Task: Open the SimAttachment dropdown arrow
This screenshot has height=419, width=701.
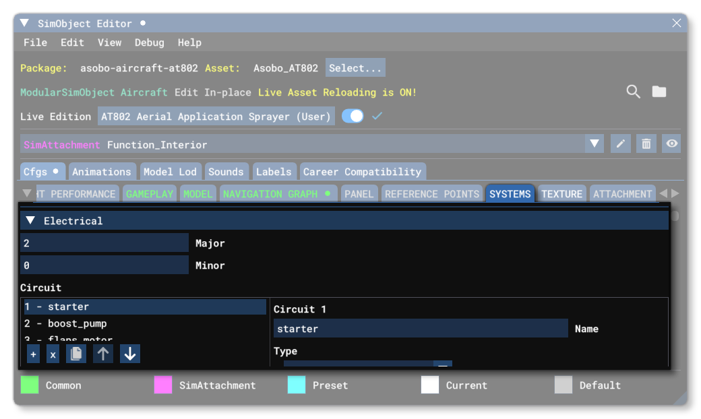Action: (x=594, y=143)
